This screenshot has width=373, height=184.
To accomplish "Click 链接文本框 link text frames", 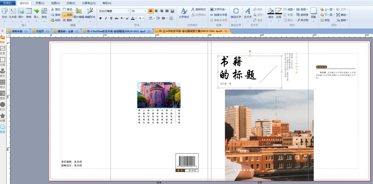I will click(x=218, y=15).
